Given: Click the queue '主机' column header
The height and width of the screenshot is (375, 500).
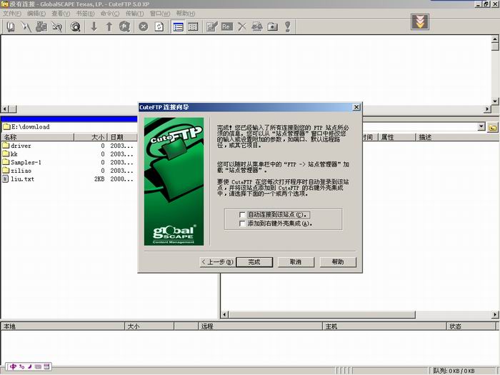Looking at the screenshot, I should coord(384,326).
